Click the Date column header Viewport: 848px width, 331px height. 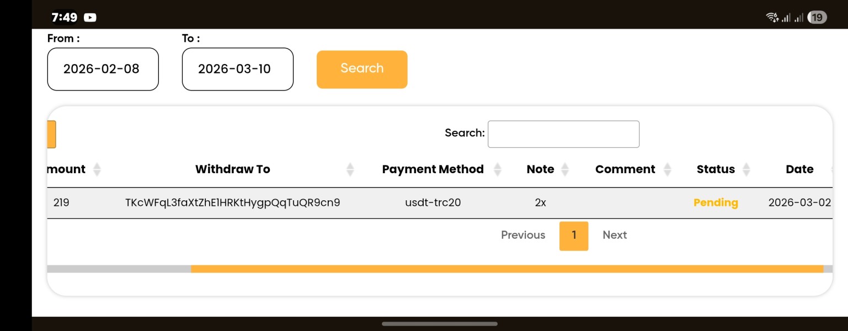[x=799, y=169]
